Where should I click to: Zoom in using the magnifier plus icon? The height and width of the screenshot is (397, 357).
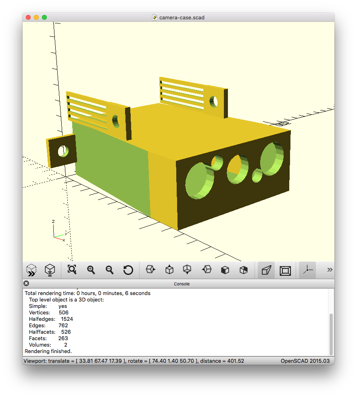click(x=91, y=270)
